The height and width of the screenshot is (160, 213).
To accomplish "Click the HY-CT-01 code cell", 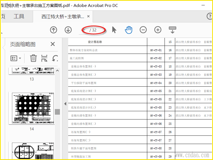I will [x=156, y=50].
